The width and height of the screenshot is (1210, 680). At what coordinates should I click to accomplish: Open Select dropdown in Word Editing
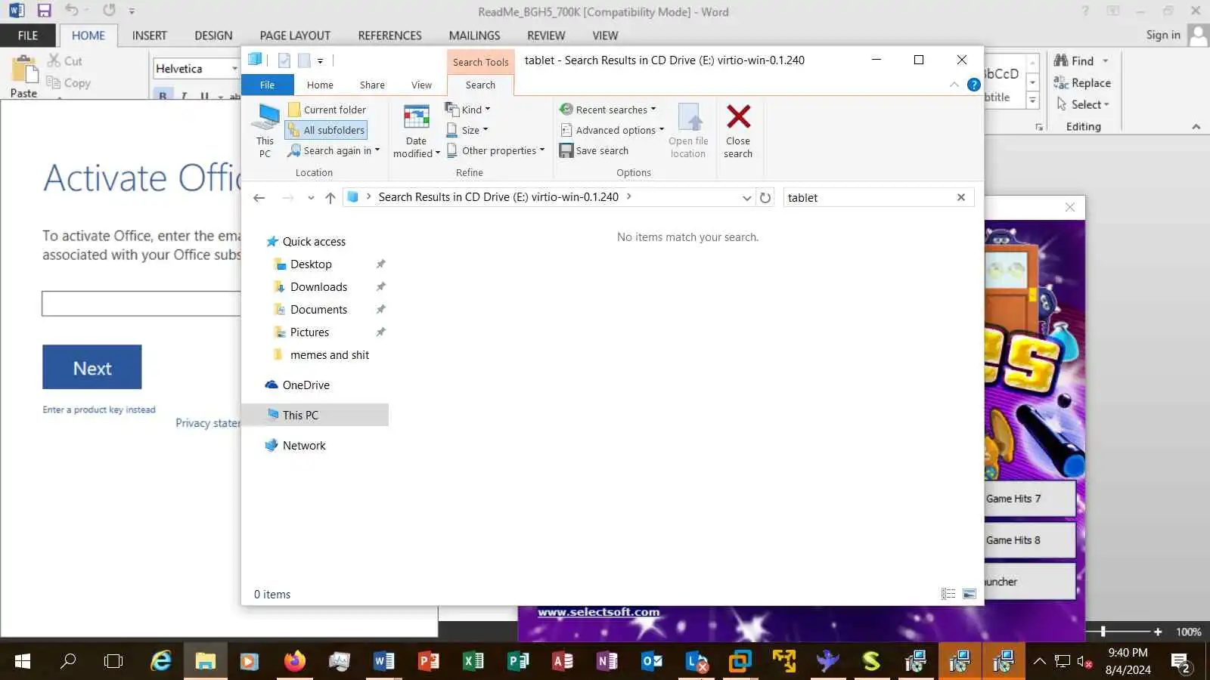[x=1083, y=104]
